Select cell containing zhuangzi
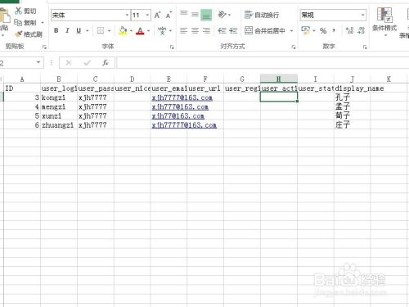The width and height of the screenshot is (409, 307). pos(59,125)
